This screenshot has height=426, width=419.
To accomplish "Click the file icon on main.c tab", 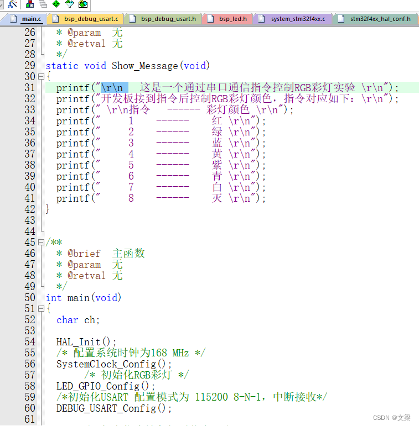I will (13, 19).
